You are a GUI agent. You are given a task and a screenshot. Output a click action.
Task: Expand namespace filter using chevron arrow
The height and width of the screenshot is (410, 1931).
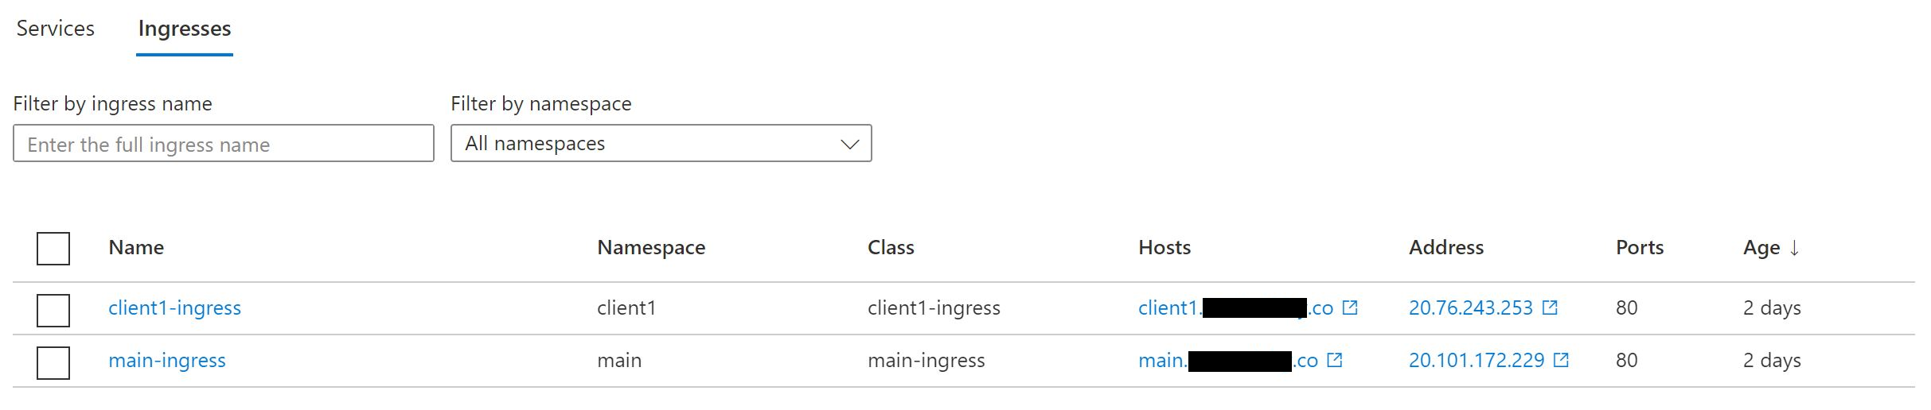coord(849,145)
